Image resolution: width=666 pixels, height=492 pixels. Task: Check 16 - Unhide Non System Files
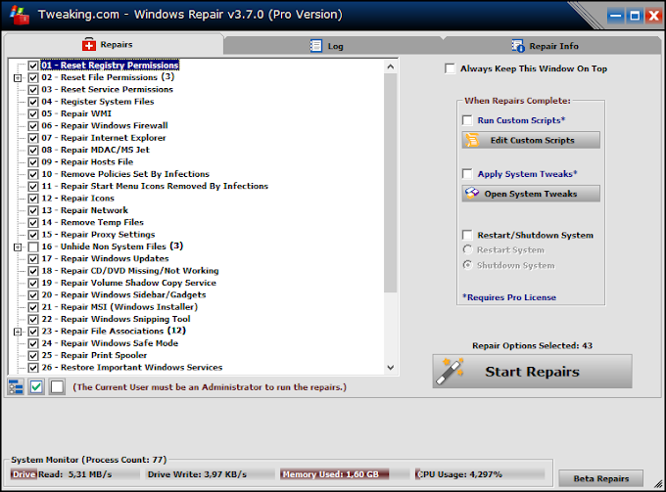[33, 246]
